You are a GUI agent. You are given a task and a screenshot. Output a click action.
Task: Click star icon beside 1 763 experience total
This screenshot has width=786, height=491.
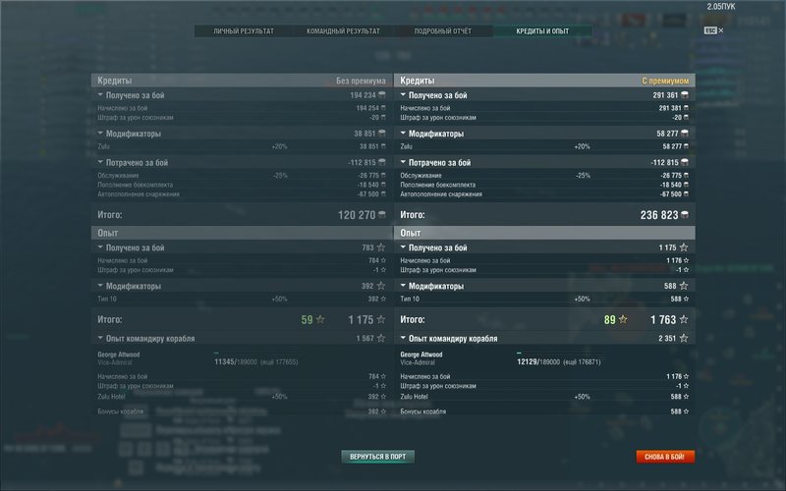tap(685, 319)
